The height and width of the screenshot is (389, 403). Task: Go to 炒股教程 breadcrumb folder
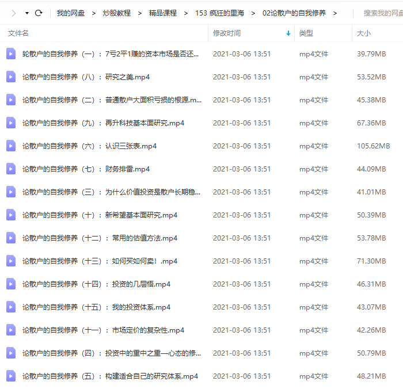click(117, 13)
